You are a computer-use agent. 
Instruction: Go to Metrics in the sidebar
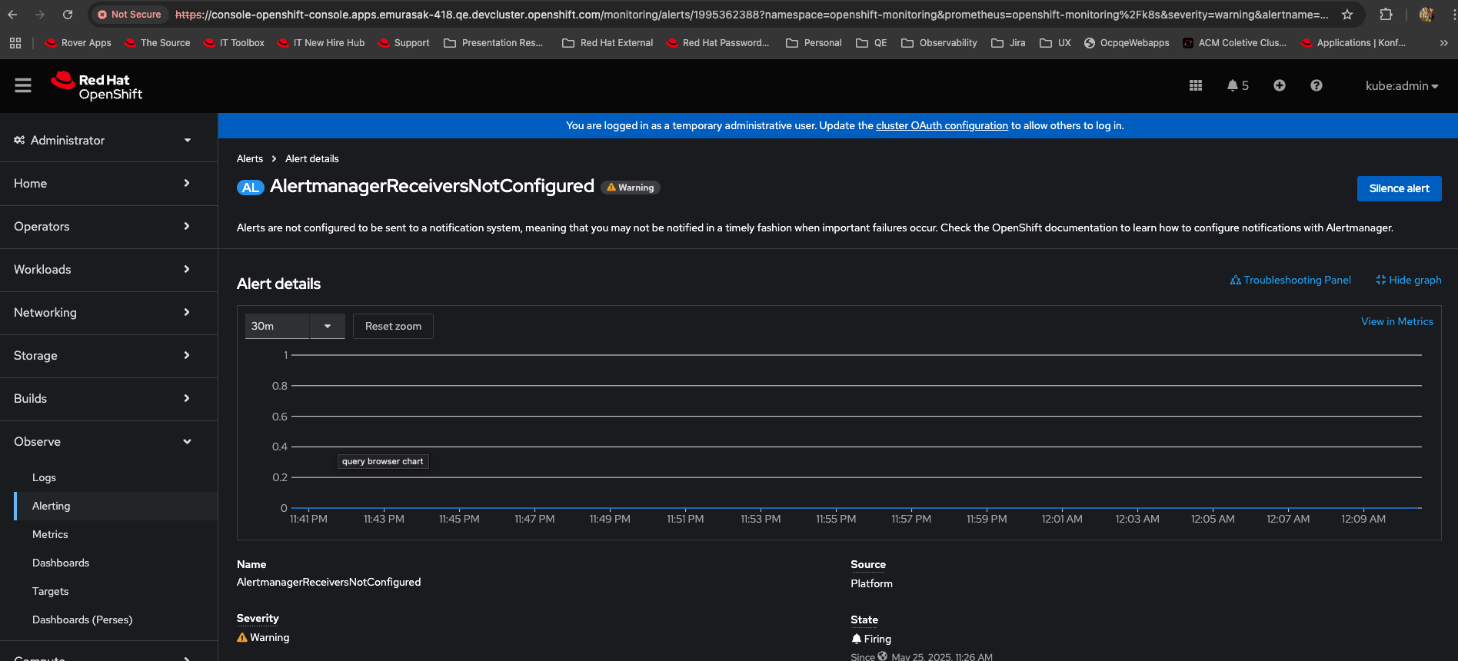(x=50, y=534)
